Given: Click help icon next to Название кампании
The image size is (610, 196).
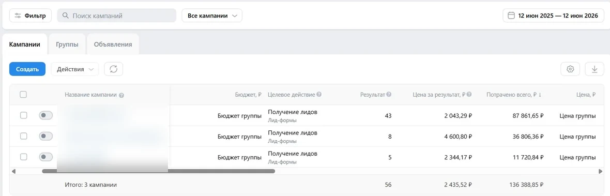Looking at the screenshot, I should coord(121,95).
